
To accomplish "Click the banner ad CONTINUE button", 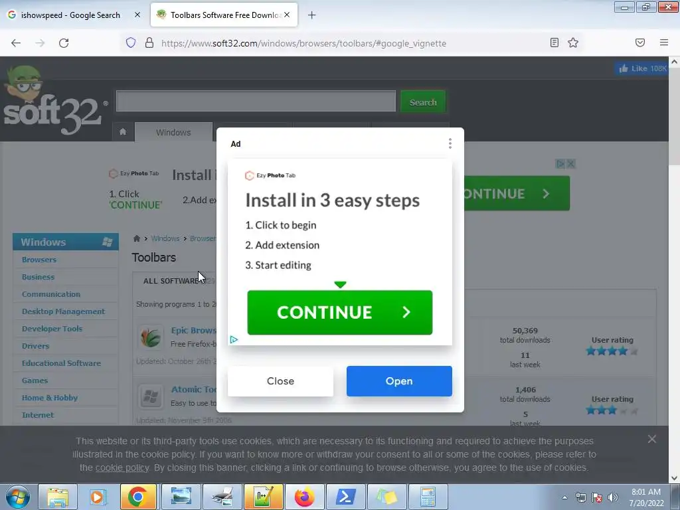I will tap(517, 193).
